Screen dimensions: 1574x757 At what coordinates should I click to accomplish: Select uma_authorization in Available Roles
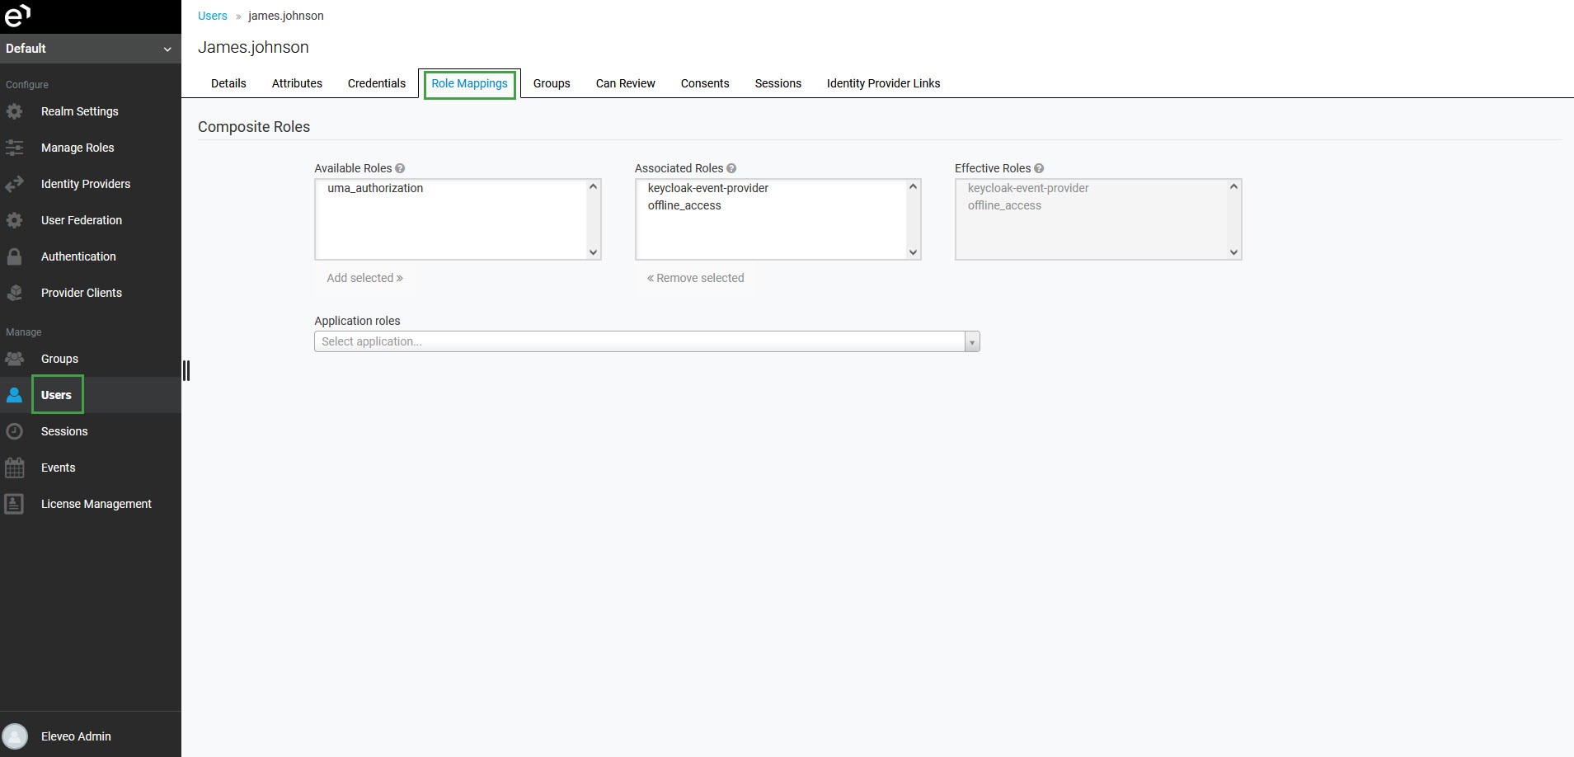coord(375,188)
